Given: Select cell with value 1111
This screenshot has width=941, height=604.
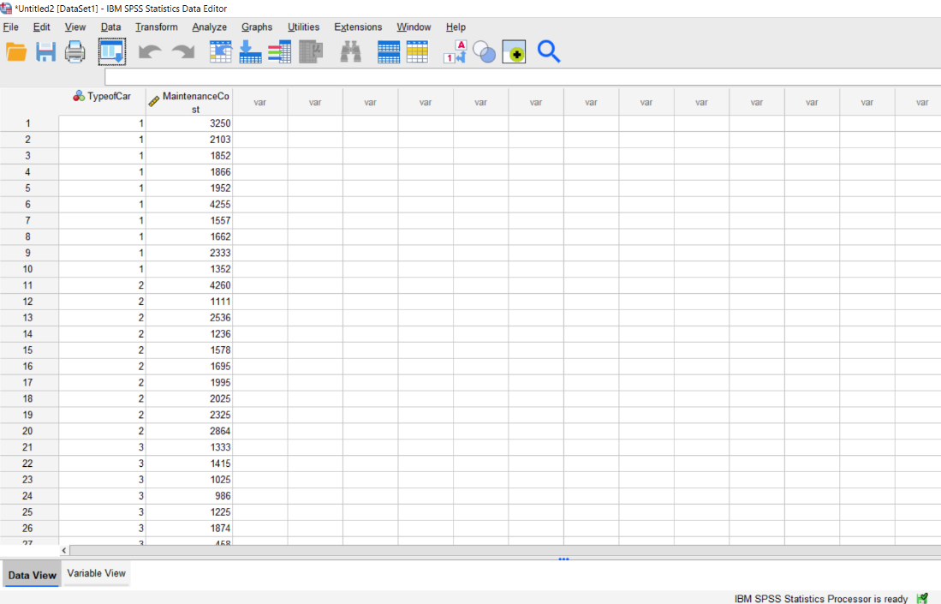Looking at the screenshot, I should tap(189, 302).
